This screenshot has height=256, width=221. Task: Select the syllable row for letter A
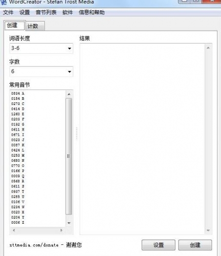pyautogui.click(x=17, y=93)
